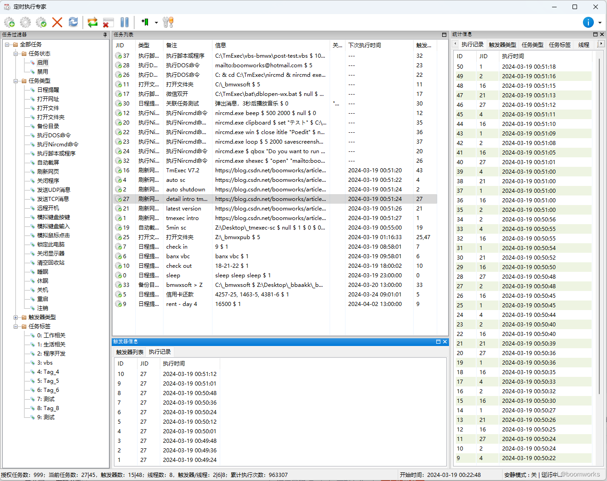Run the task now using green arrows icon
The width and height of the screenshot is (607, 481).
point(93,22)
